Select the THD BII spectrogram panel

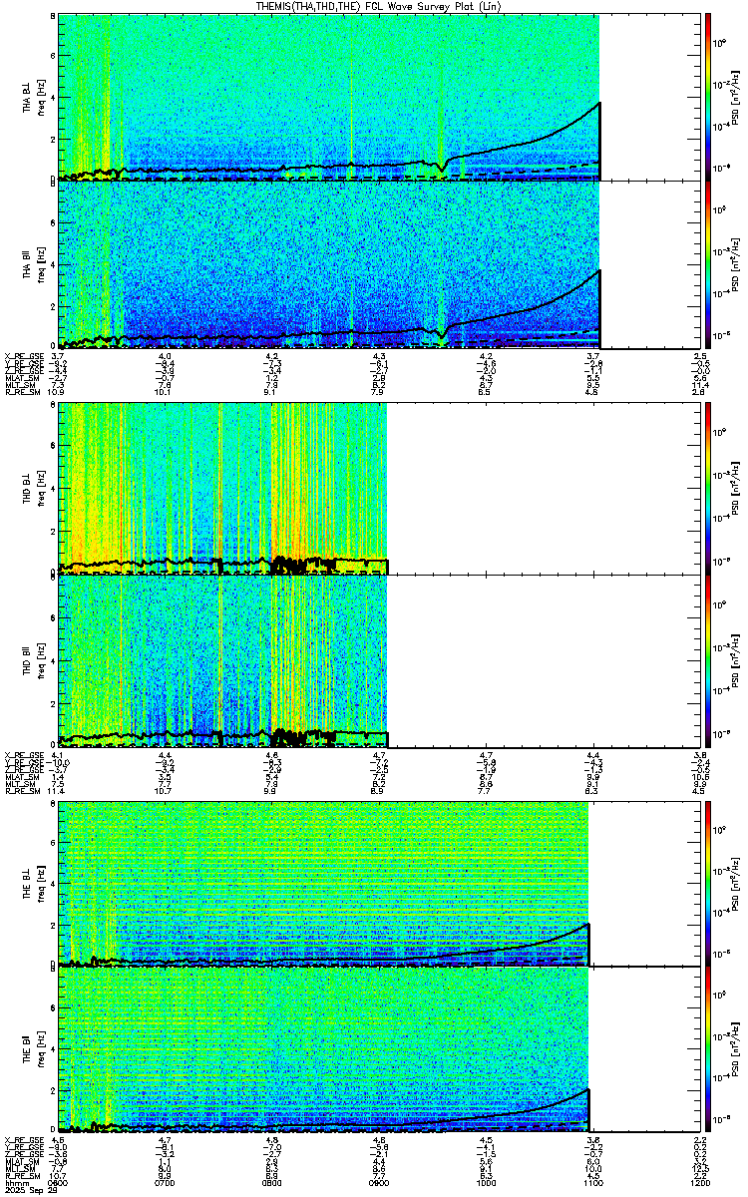point(380,660)
